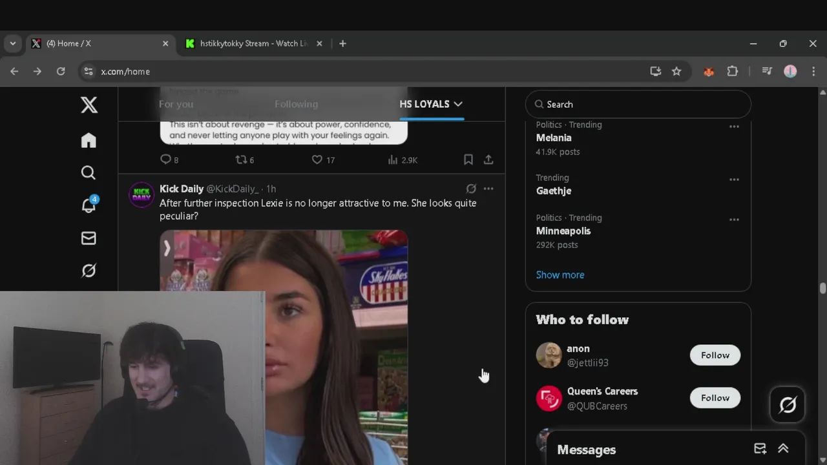The height and width of the screenshot is (465, 827).
Task: Click MetaMask fox extension icon
Action: coord(709,72)
